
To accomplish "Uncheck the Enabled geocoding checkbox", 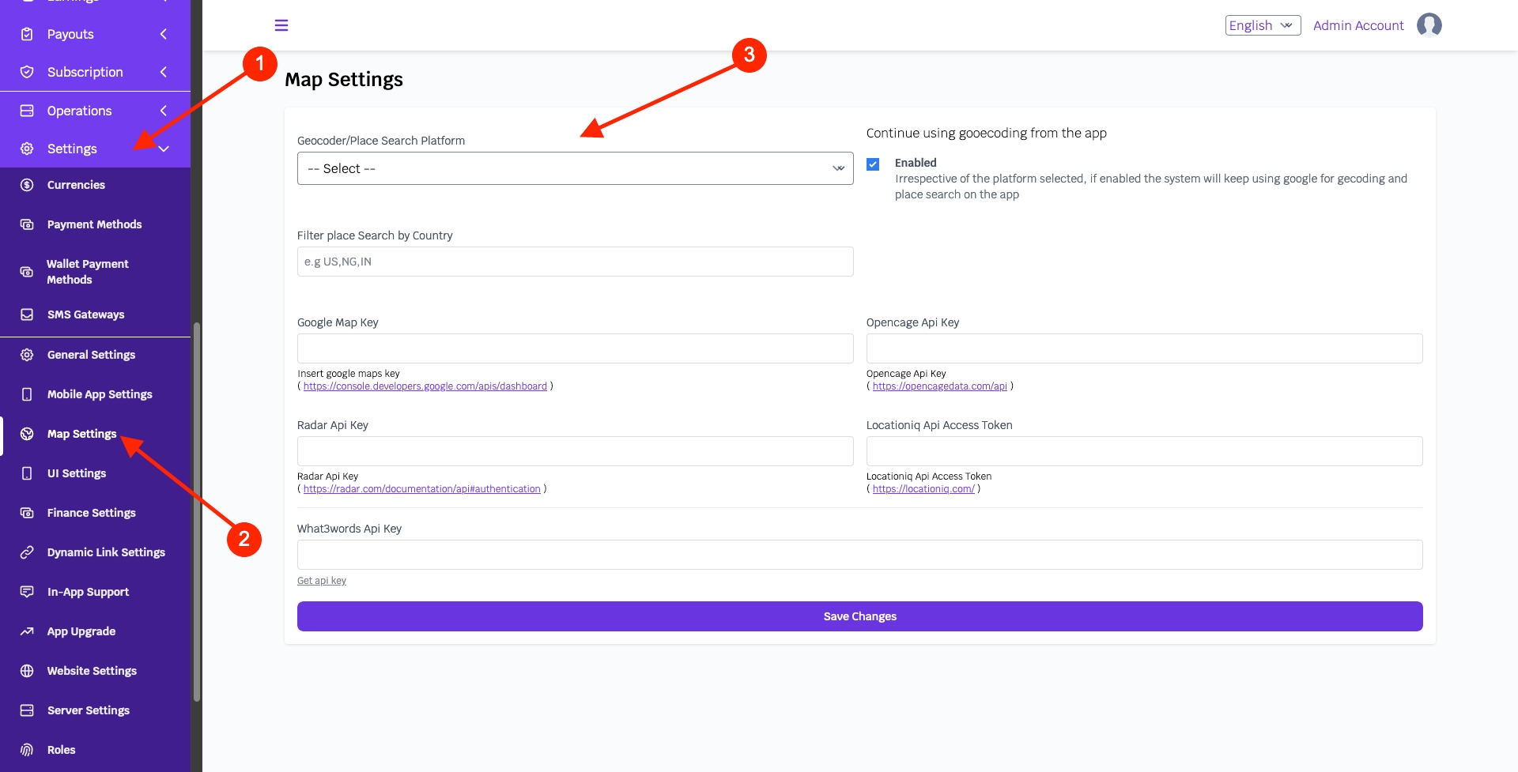I will 873,164.
